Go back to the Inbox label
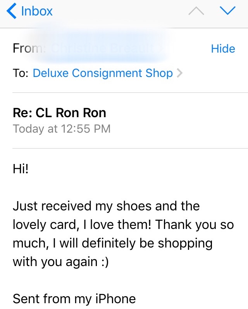 (x=37, y=11)
